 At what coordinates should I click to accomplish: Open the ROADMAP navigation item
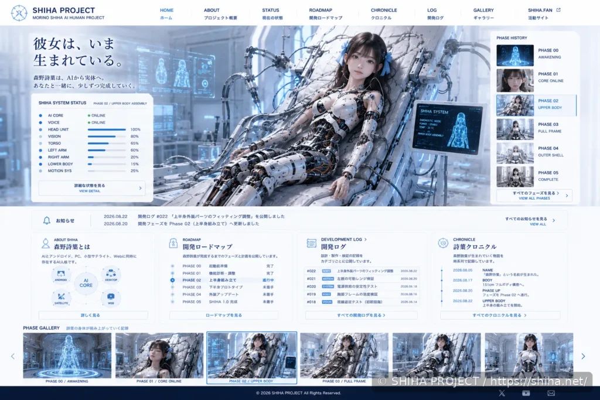pos(326,14)
